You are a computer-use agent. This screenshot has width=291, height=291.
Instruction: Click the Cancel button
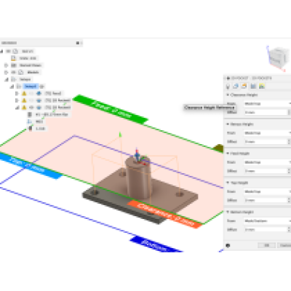click(x=284, y=245)
